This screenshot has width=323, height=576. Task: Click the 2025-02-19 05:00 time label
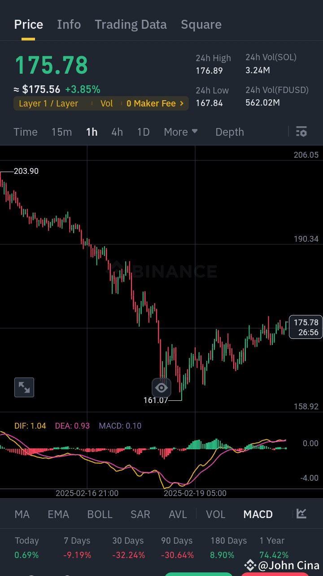pyautogui.click(x=195, y=493)
